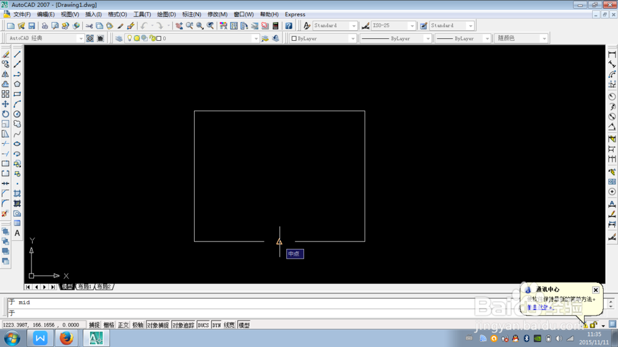This screenshot has width=618, height=347.
Task: Select the Offset tool
Action: pyautogui.click(x=6, y=84)
